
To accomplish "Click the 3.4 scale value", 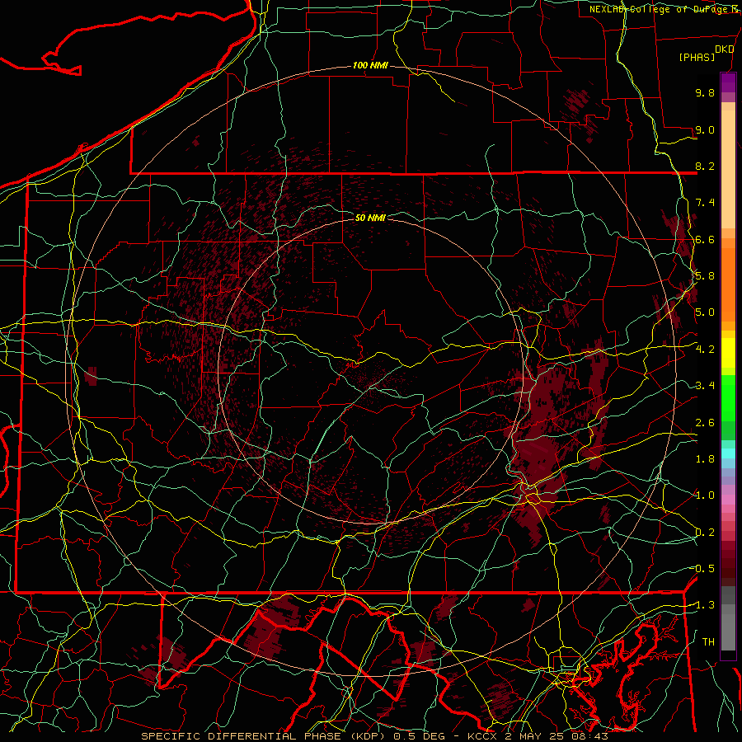I will (705, 386).
